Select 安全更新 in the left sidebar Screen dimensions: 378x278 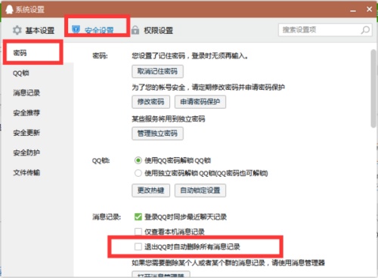(26, 133)
